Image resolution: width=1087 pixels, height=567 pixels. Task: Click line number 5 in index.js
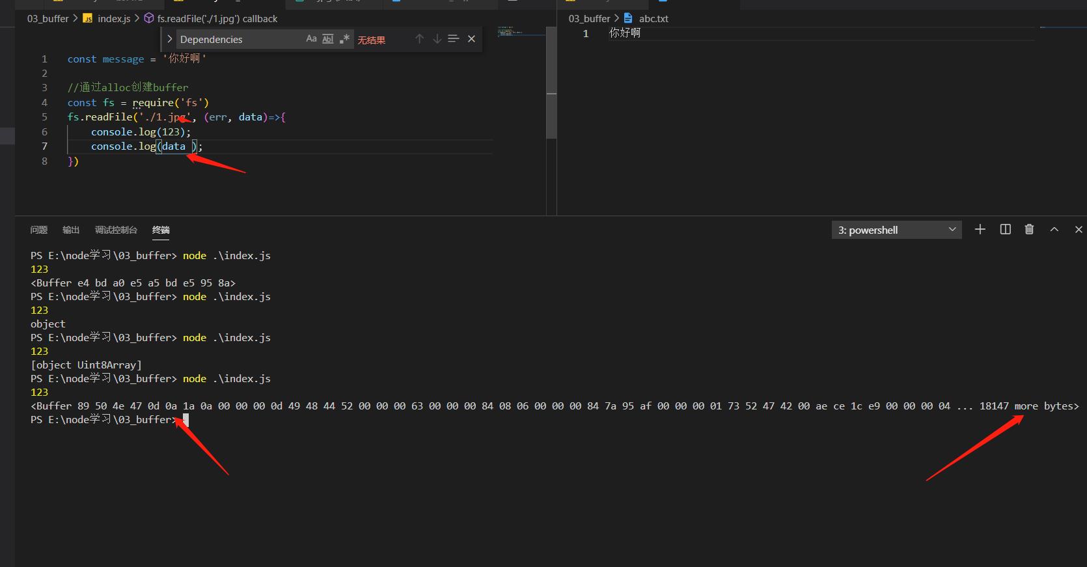[x=44, y=117]
